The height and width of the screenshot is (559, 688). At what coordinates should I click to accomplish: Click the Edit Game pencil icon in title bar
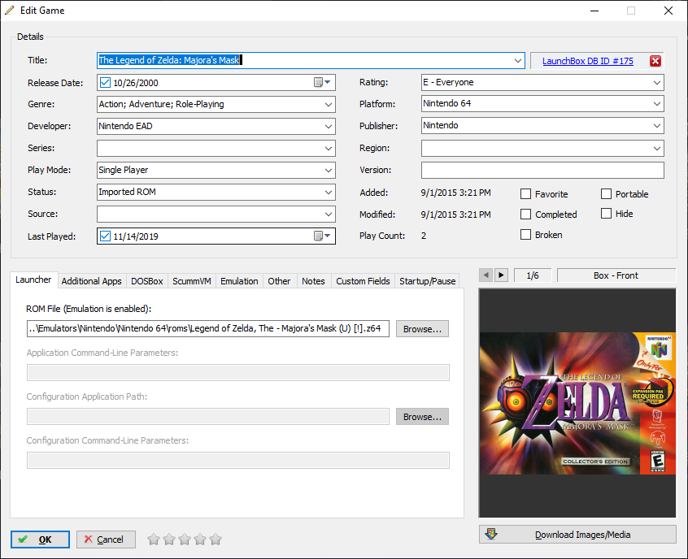tap(10, 10)
